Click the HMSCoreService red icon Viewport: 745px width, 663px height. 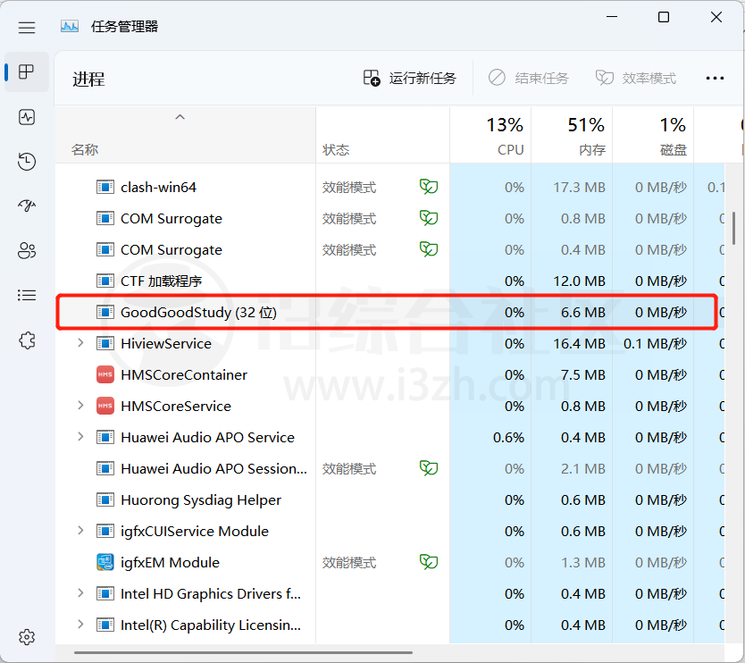coord(105,406)
